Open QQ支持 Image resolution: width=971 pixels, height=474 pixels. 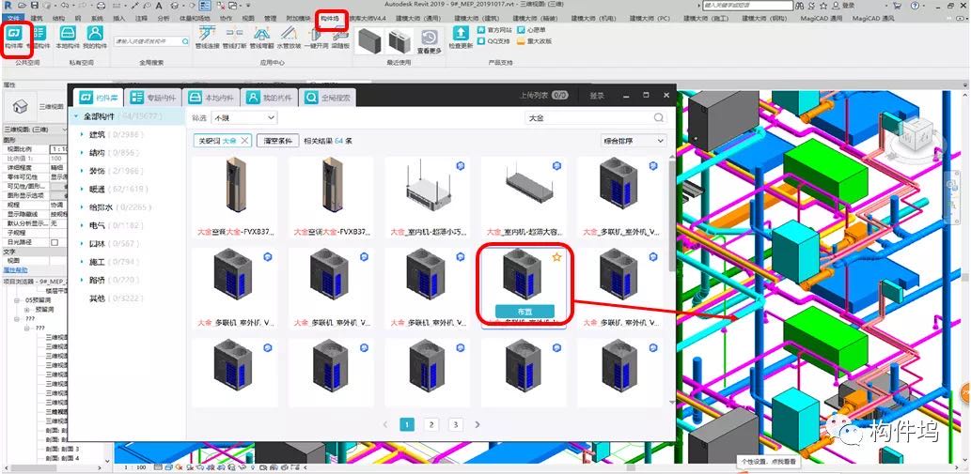pos(494,41)
